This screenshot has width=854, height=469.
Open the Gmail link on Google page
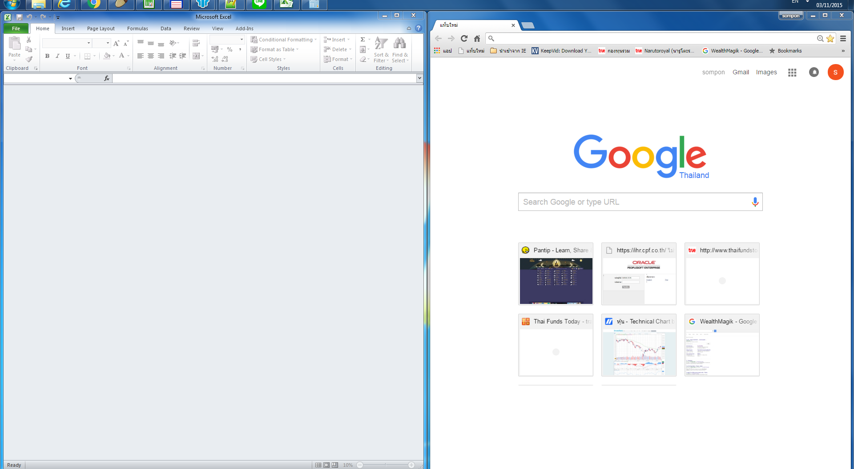(741, 72)
